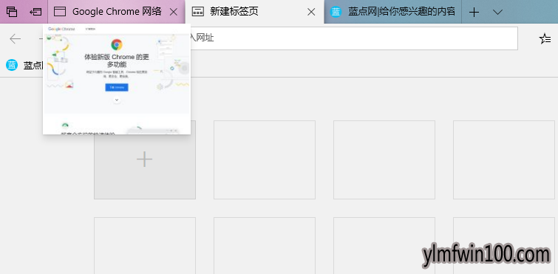This screenshot has width=558, height=274.
Task: Focus the address bar input field
Action: (x=353, y=38)
